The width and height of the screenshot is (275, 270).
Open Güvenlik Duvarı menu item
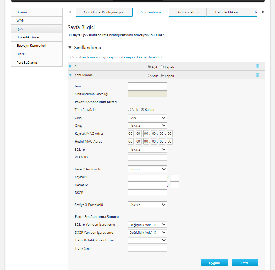point(37,37)
